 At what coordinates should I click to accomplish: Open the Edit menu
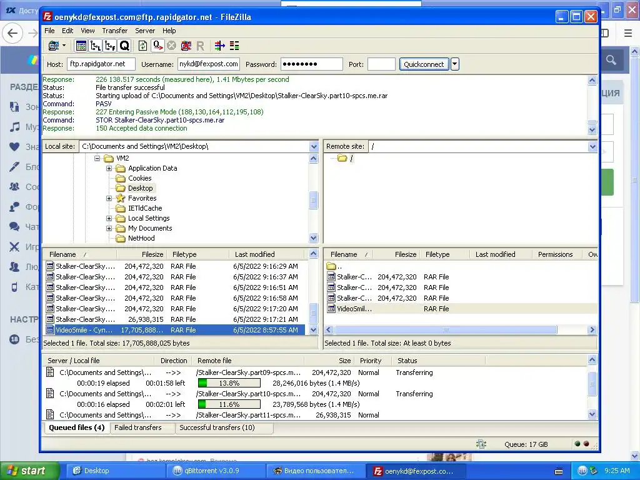click(67, 31)
